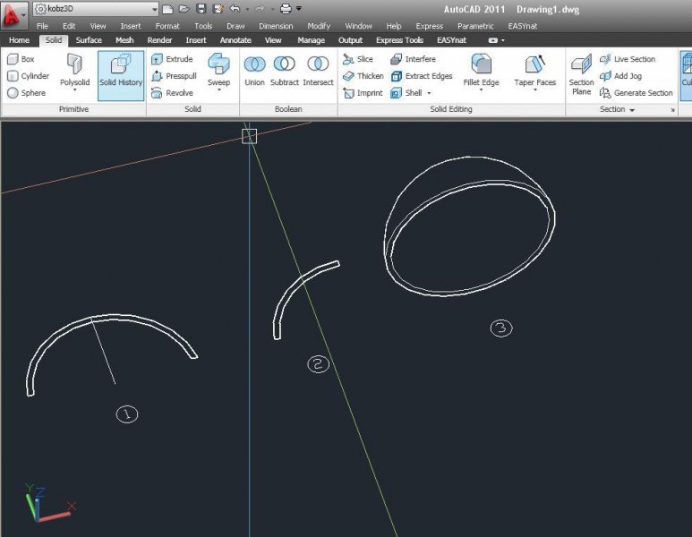Click the Thicken tool

[x=363, y=76]
